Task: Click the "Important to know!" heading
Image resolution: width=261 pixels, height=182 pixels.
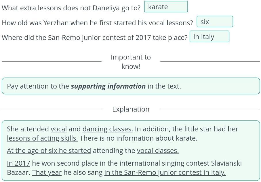Action: point(131,62)
